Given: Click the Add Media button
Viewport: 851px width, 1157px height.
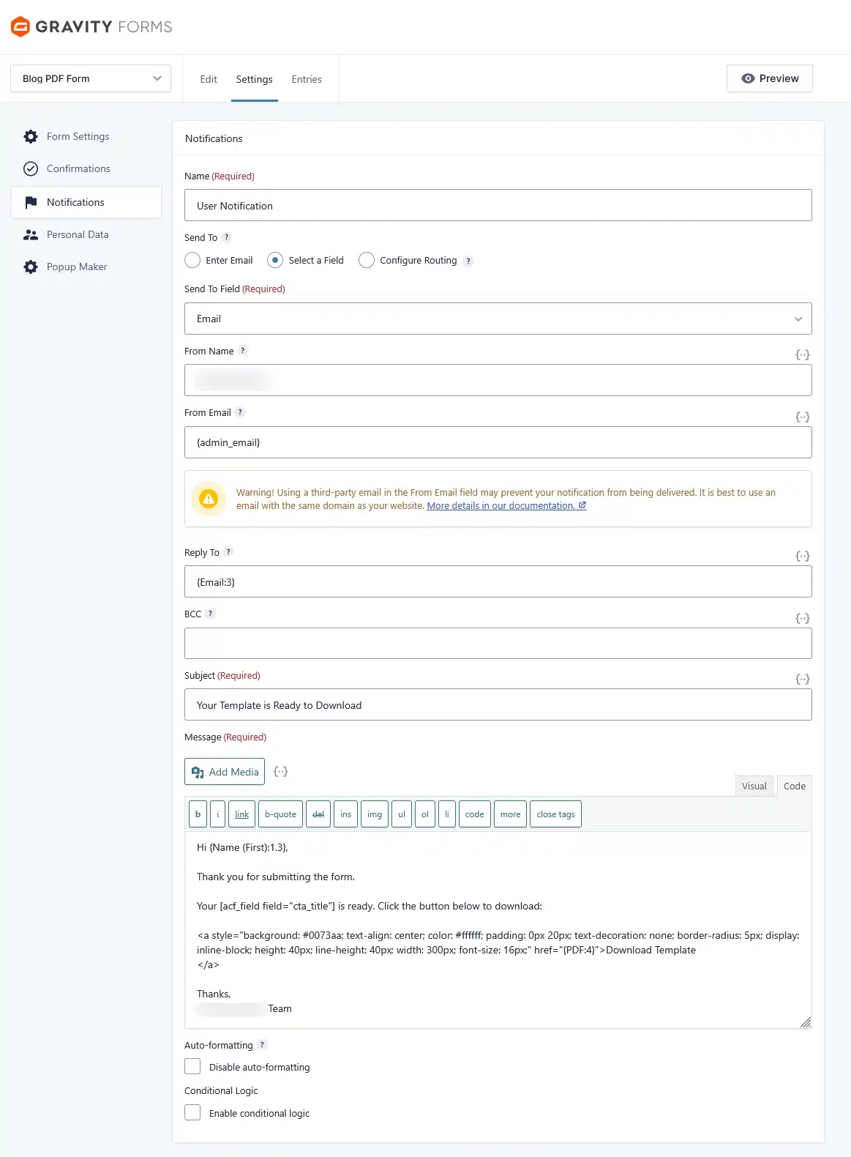Looking at the screenshot, I should click(x=225, y=772).
